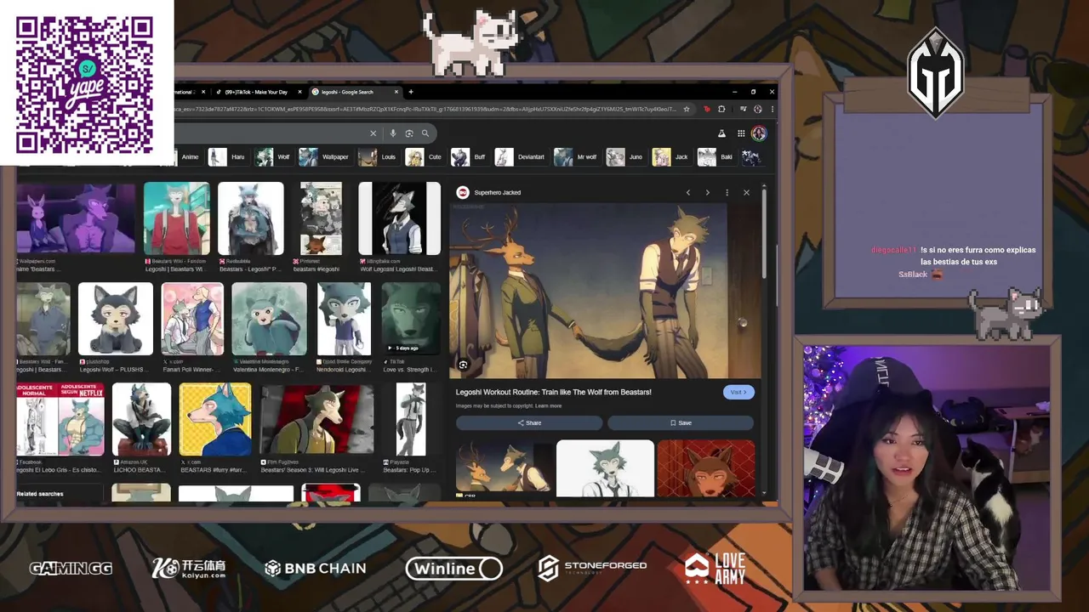The image size is (1089, 612).
Task: Click the preview panel vertical scrollbar
Action: point(764,234)
